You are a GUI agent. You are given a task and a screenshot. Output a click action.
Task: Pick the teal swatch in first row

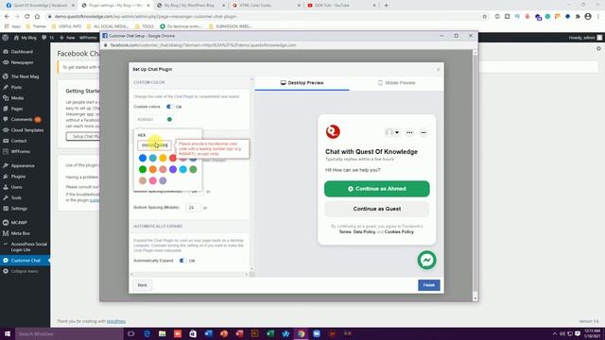coord(153,158)
